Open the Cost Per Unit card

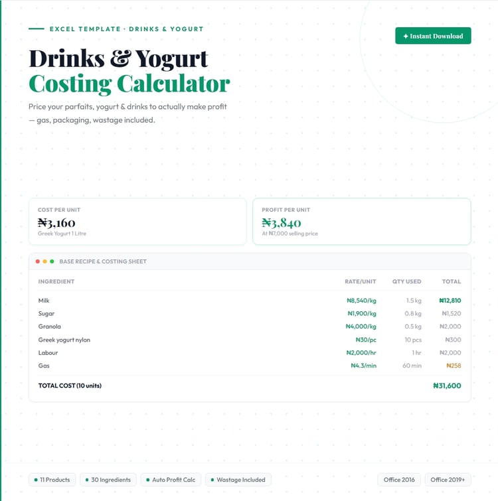(137, 222)
